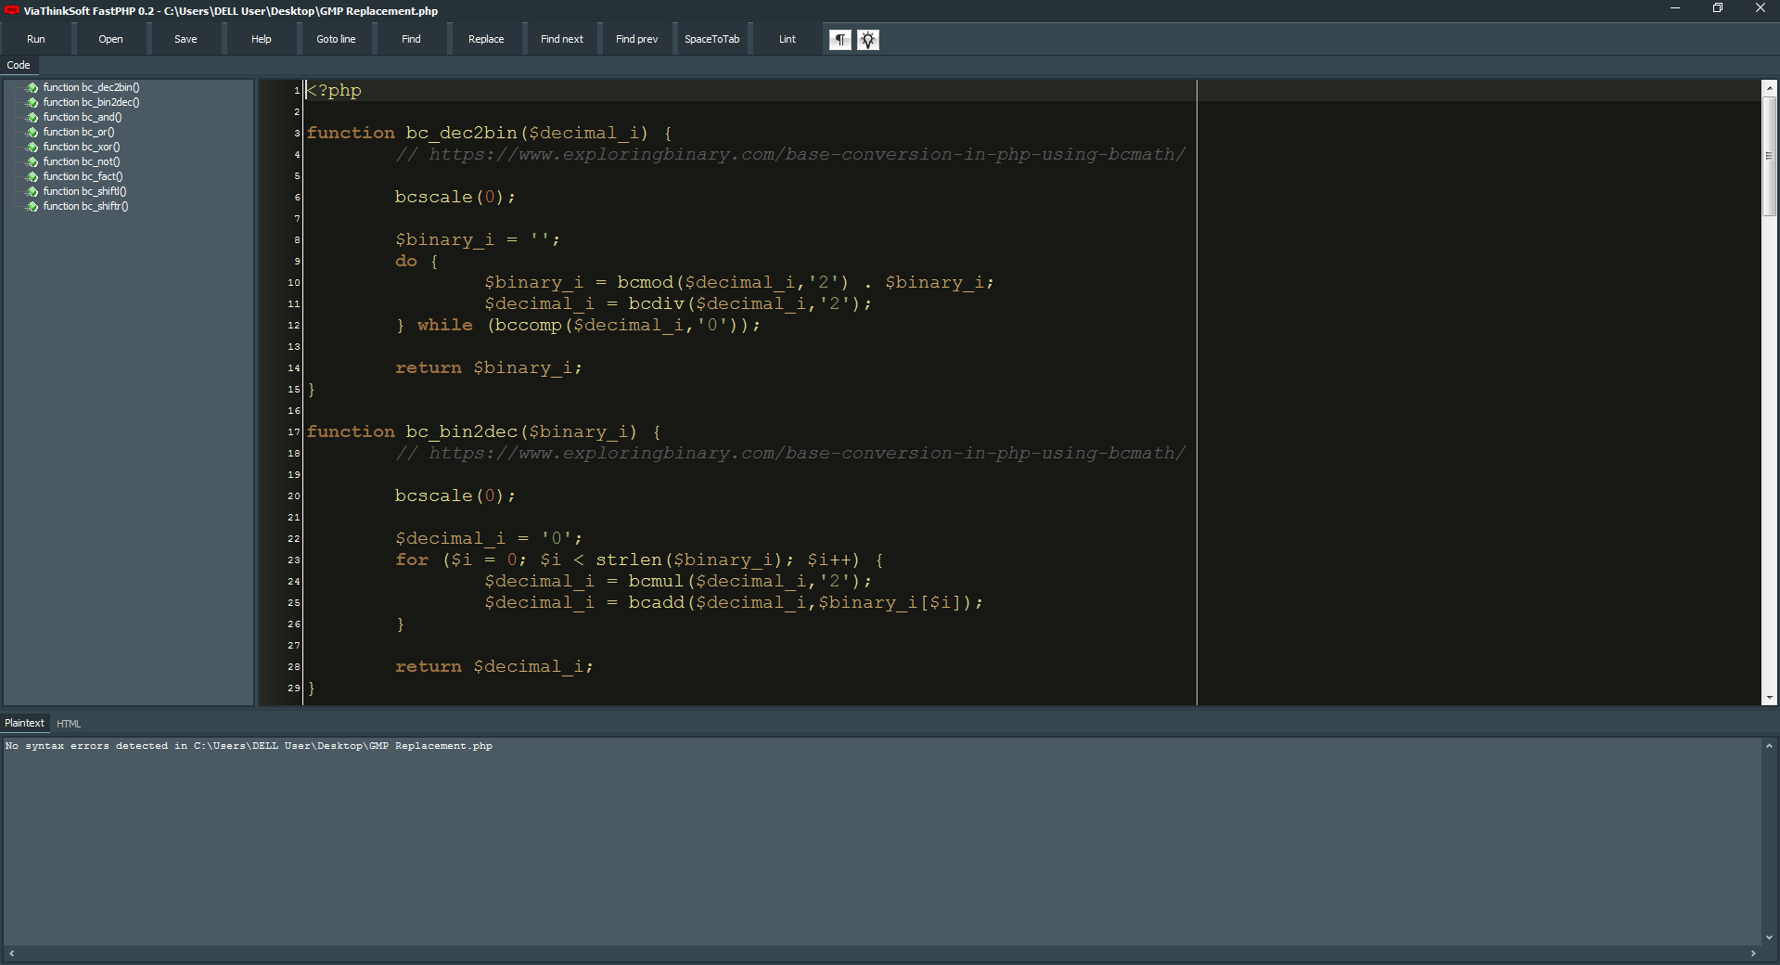The width and height of the screenshot is (1780, 965).
Task: Select function bc_shiftr() in outline
Action: (x=85, y=206)
